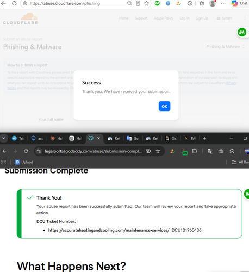Toggle the crossed-eye icon in Chrome address bar
Screen dimensions: 249x272
click(x=148, y=151)
